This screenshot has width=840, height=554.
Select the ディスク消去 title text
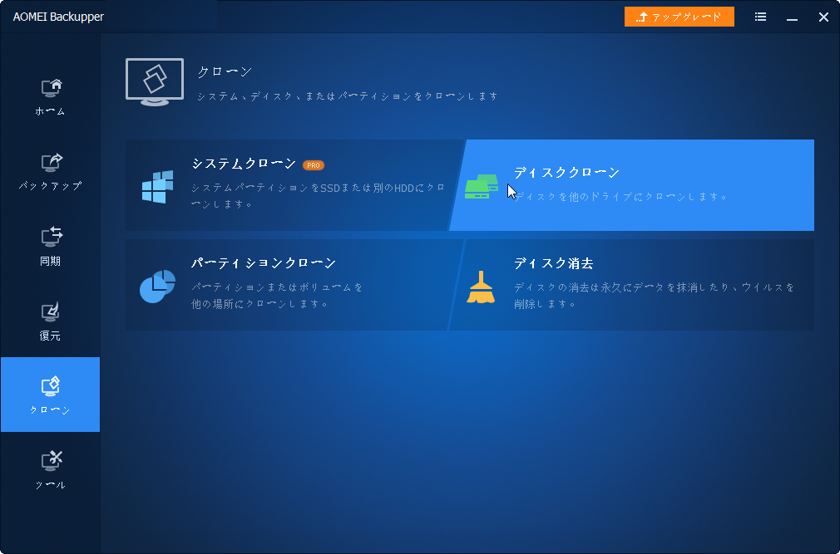click(553, 263)
